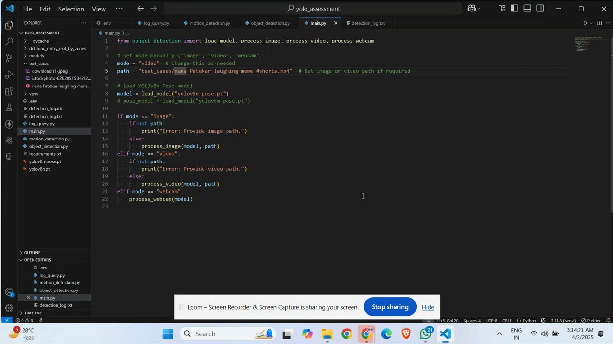The height and width of the screenshot is (344, 613).
Task: Click the Copilot status icon in status bar
Action: (x=544, y=320)
